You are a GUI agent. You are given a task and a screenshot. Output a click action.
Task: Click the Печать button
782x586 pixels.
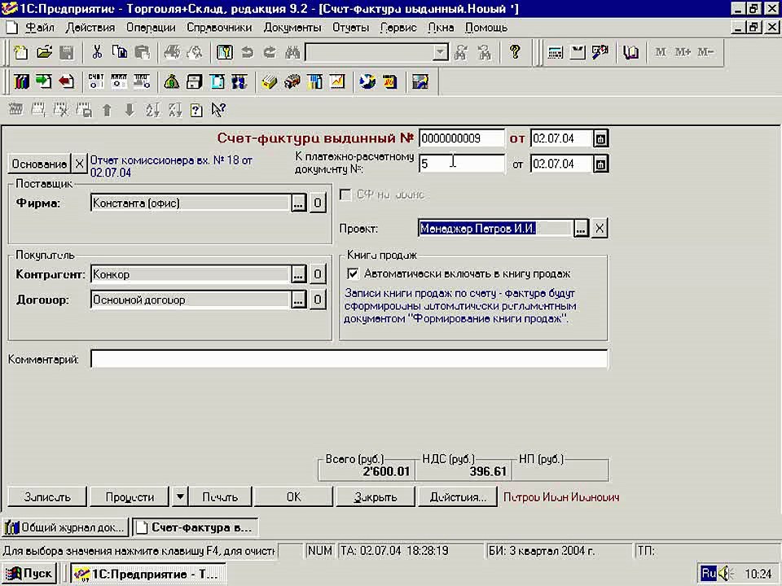220,496
